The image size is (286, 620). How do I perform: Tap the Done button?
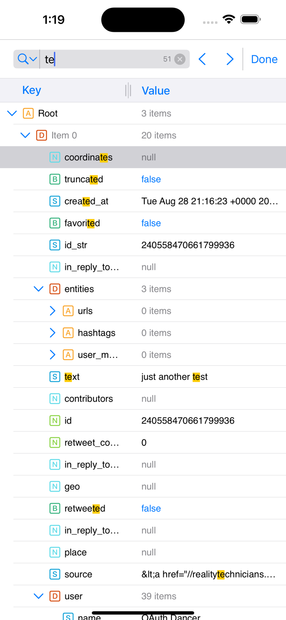point(264,59)
